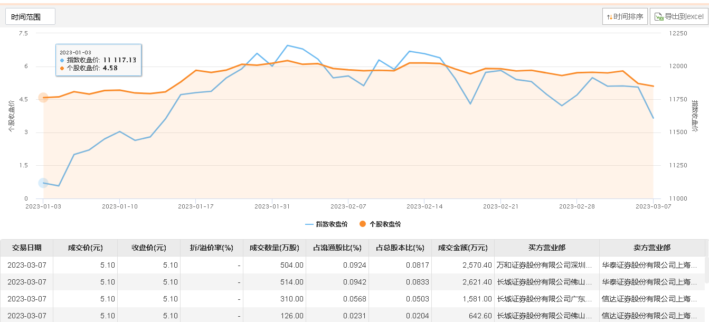Click the blue line legend marker for 指数收盘价
This screenshot has height=322, width=709.
309,224
